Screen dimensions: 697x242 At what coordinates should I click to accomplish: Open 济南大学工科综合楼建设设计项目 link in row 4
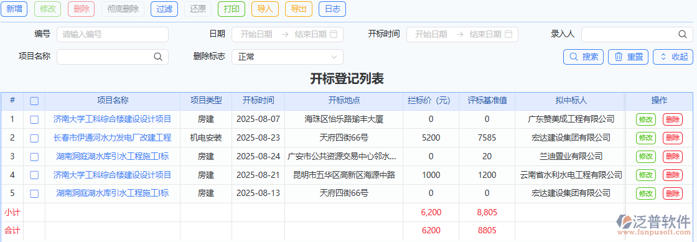tap(113, 175)
